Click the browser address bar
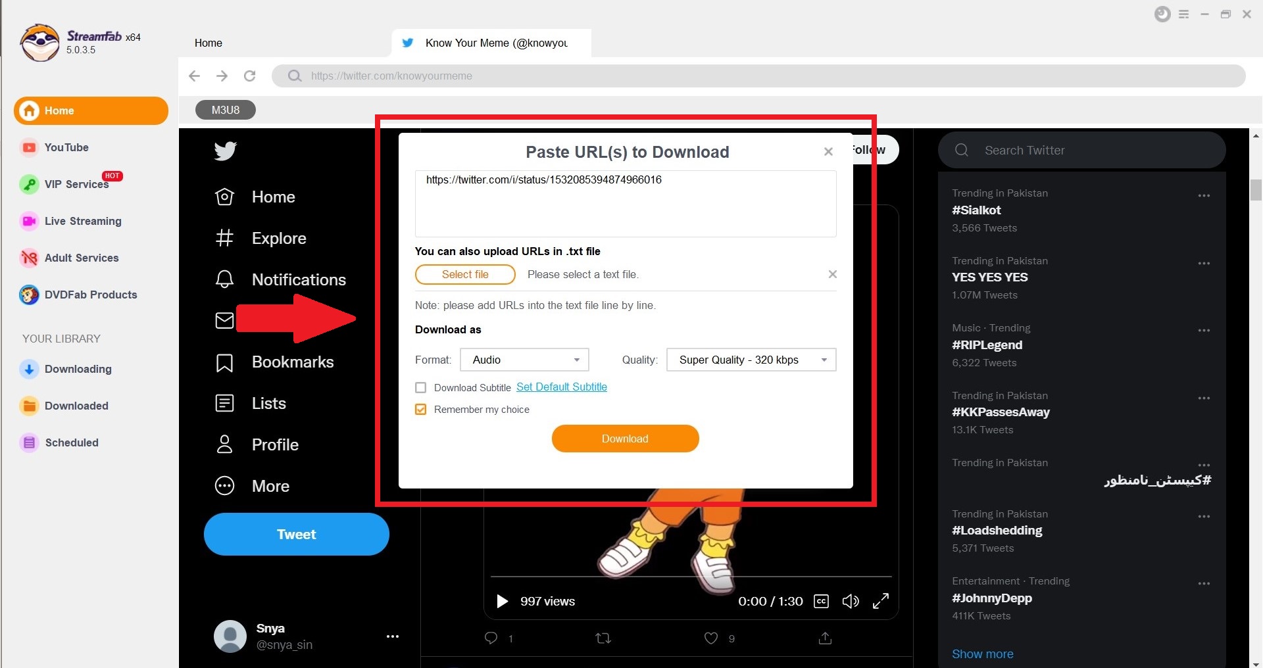The width and height of the screenshot is (1263, 668). pyautogui.click(x=758, y=76)
